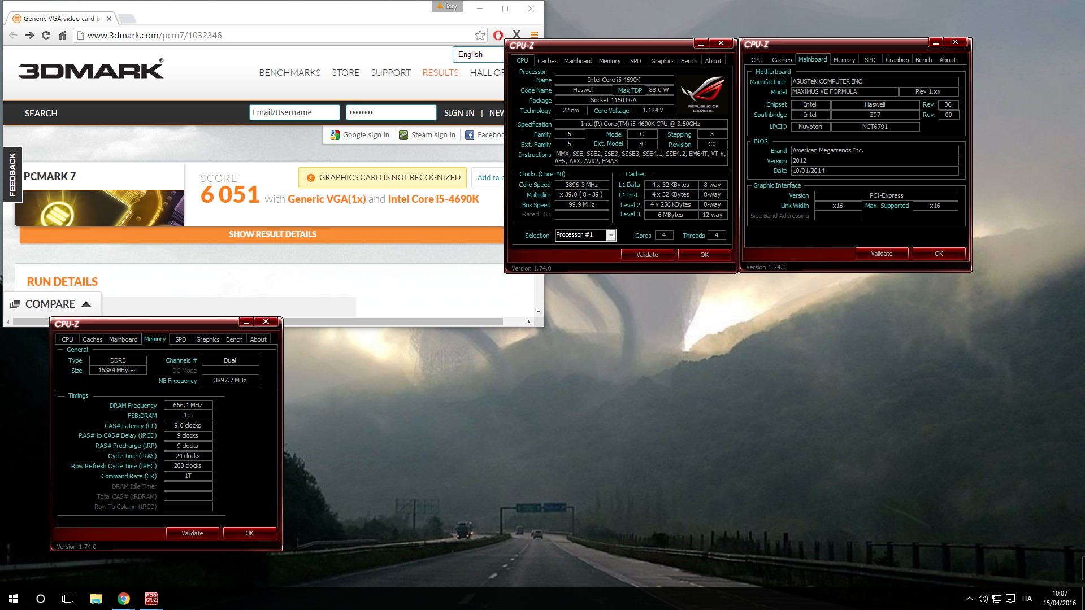The image size is (1085, 610).
Task: Open Bench tab in CPU-Z processor window
Action: tap(689, 61)
